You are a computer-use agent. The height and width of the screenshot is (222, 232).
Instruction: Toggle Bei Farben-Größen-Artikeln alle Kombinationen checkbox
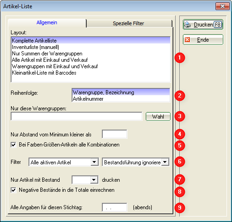click(13, 145)
